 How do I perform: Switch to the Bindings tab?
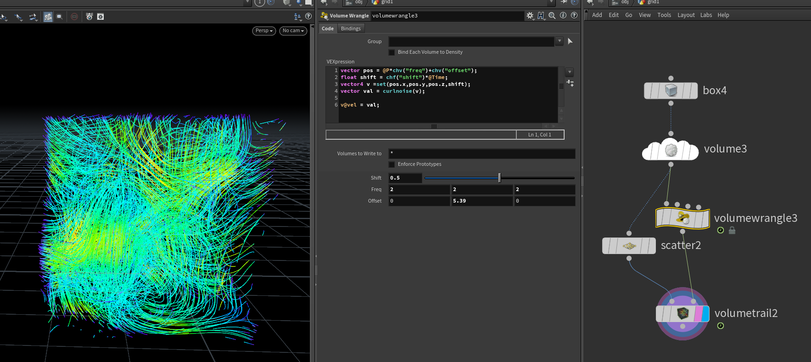(x=351, y=28)
